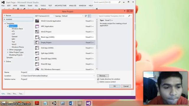Select the Win32 Project template icon
Viewport: 189px width, 106px height.
37,32
